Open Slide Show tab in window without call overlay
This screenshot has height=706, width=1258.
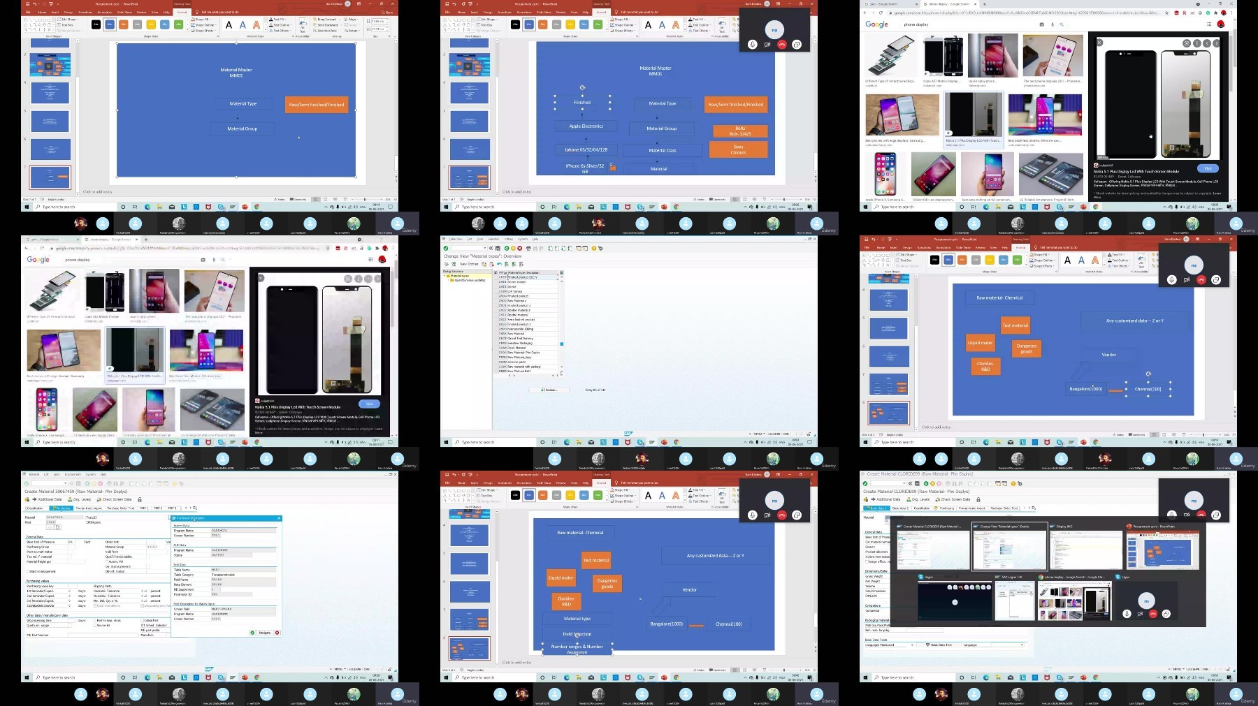point(124,12)
